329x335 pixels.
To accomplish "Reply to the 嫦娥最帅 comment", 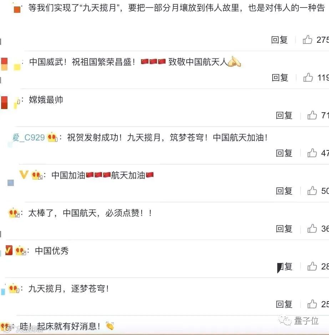I will 284,115.
